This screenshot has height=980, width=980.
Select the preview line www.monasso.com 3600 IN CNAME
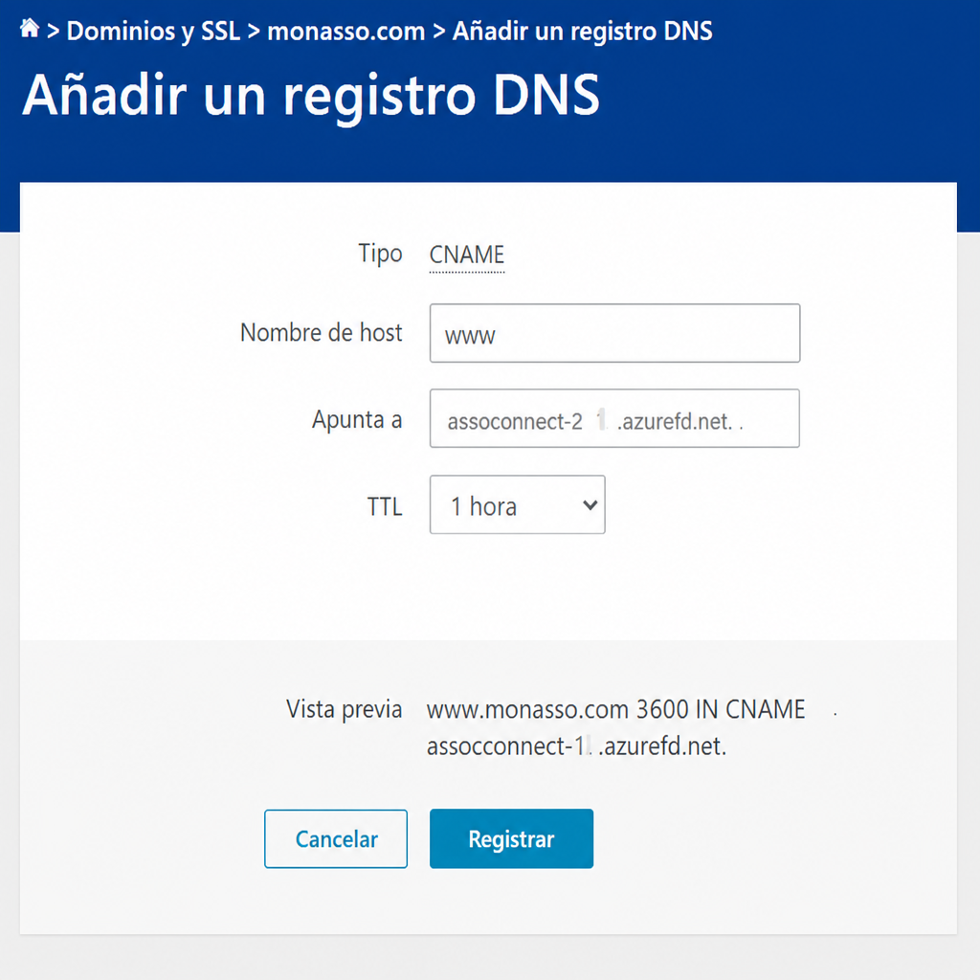615,709
